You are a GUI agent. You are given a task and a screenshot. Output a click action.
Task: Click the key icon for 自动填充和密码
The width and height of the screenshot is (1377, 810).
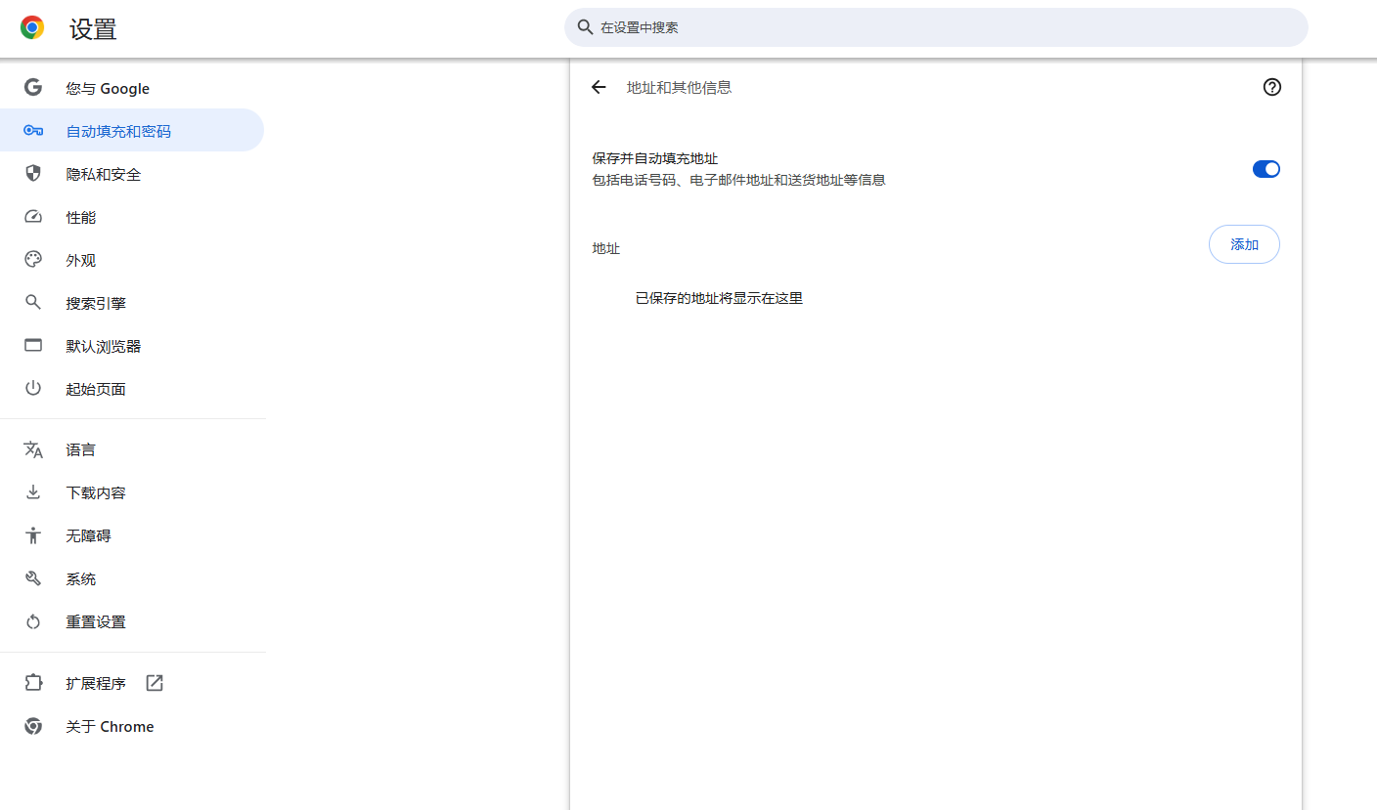click(33, 131)
